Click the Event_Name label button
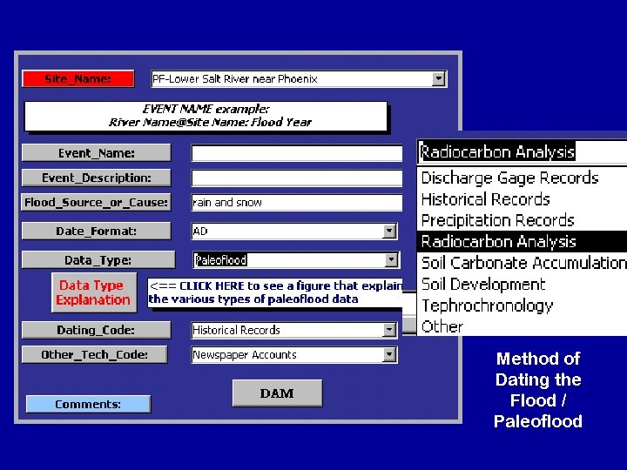 click(x=97, y=153)
